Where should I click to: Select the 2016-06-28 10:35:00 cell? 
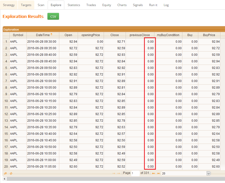pos(43,127)
